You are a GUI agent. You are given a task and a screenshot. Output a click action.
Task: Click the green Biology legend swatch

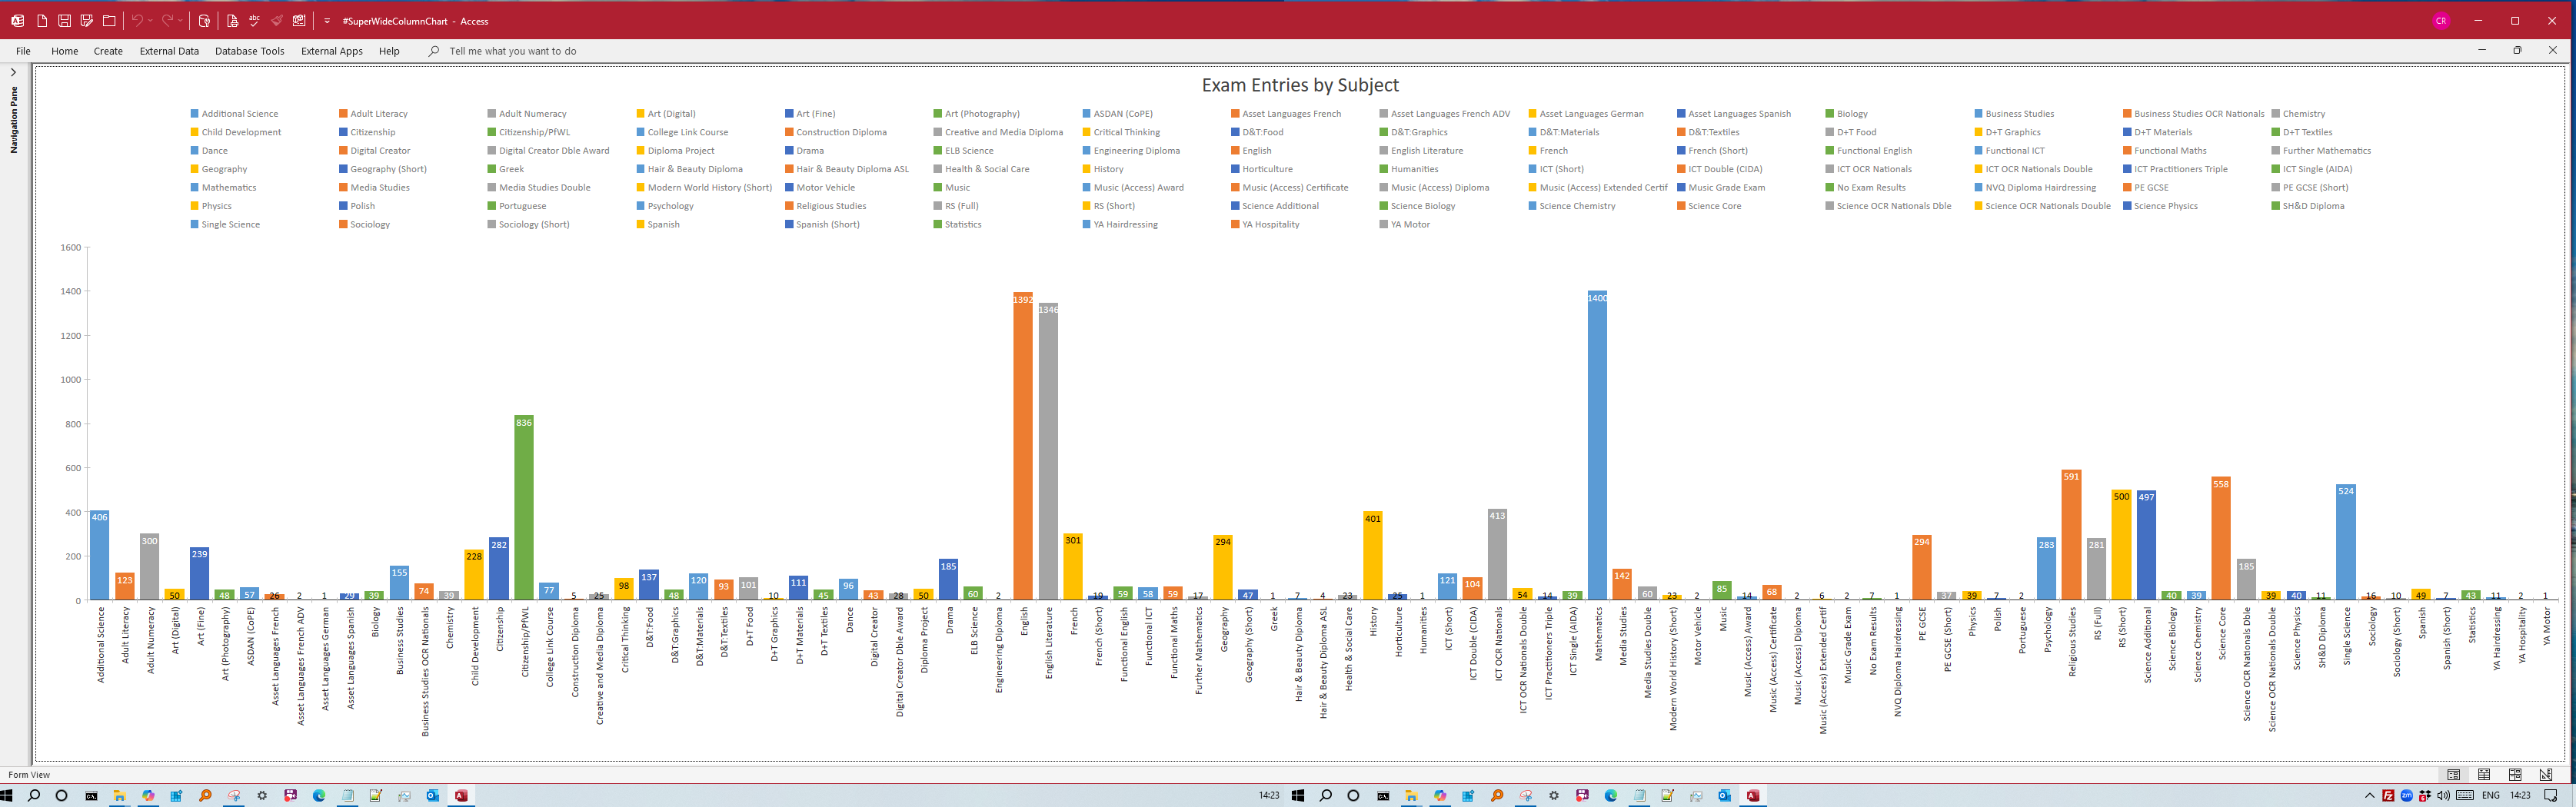(x=1830, y=114)
